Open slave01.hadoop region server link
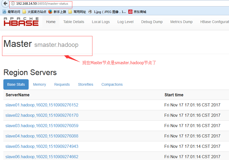This screenshot has width=229, height=160. click(x=42, y=105)
